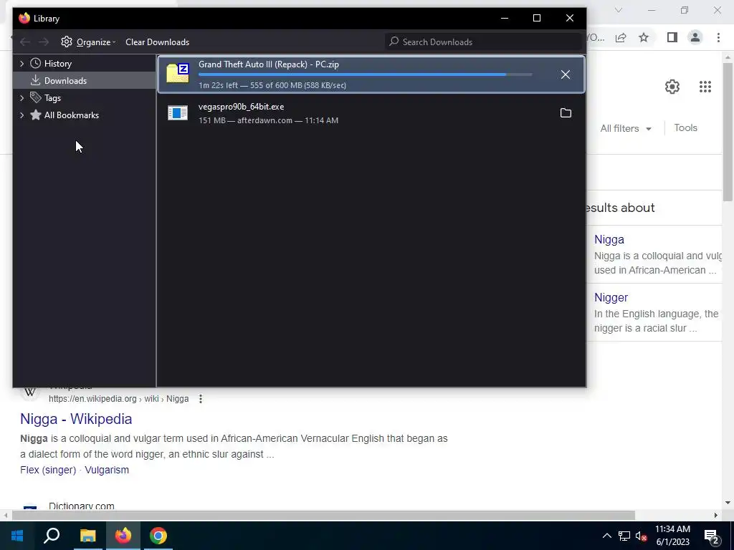Image resolution: width=734 pixels, height=550 pixels.
Task: Focus the Search Downloads field
Action: click(484, 42)
